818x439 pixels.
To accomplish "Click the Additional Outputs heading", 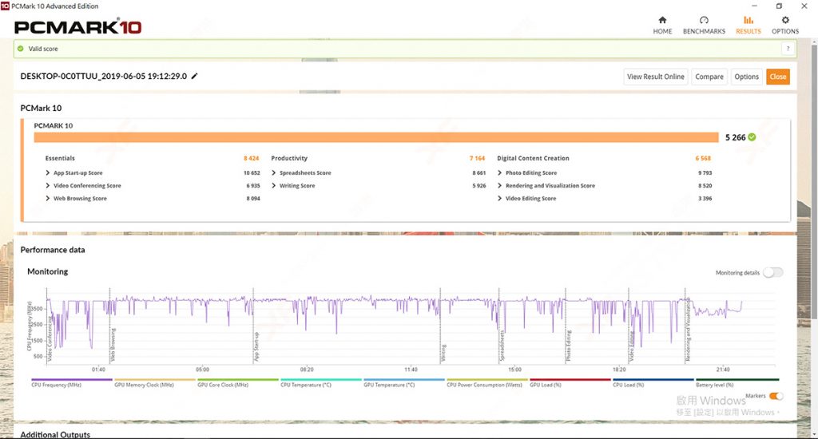I will tap(55, 434).
